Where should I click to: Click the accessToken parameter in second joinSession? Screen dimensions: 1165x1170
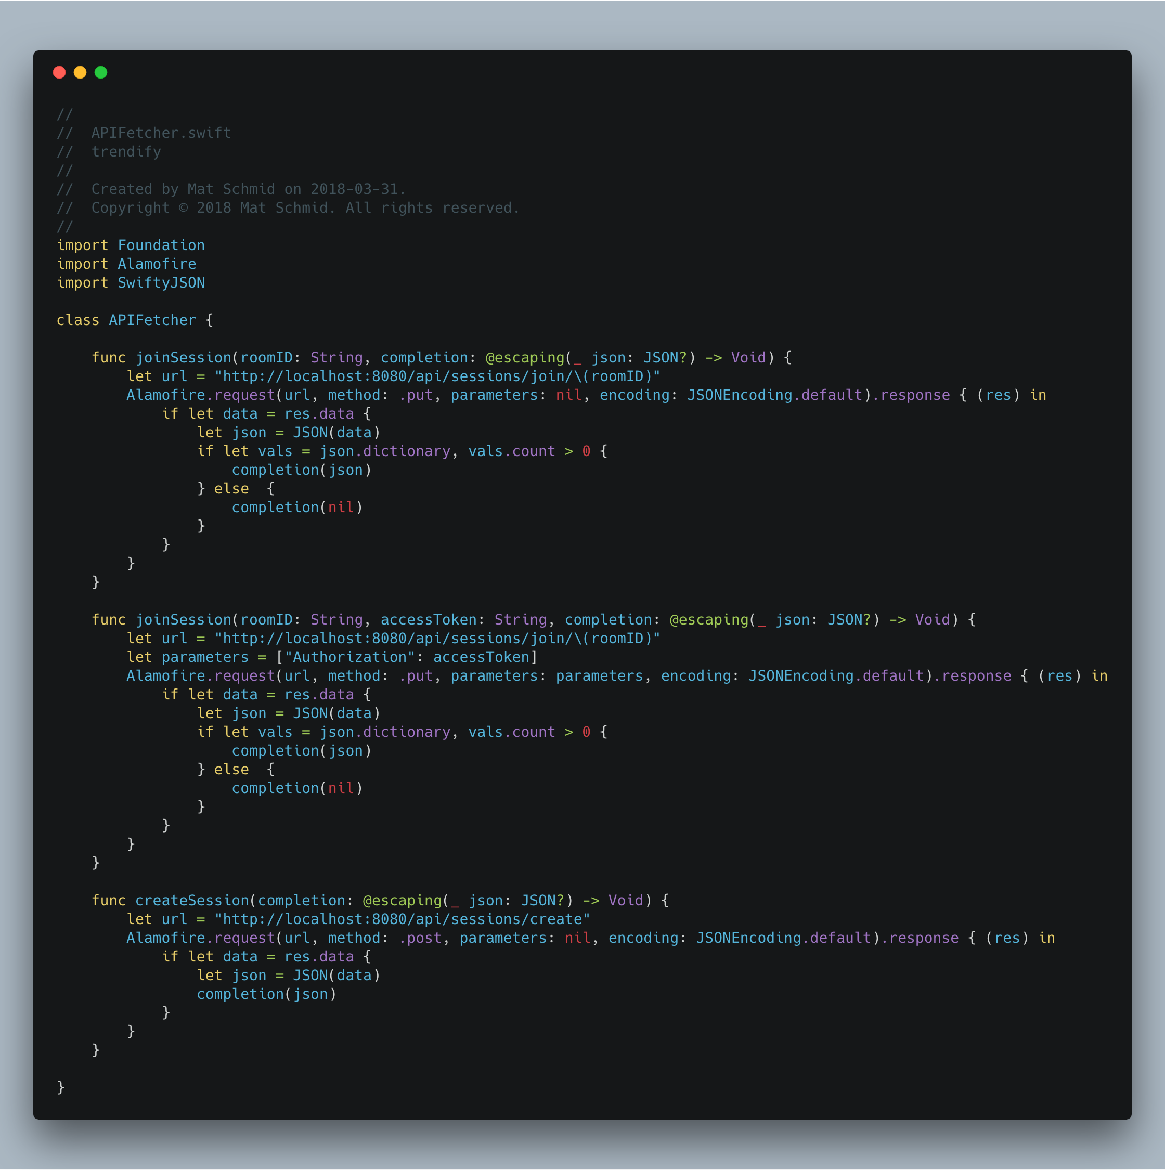(429, 620)
